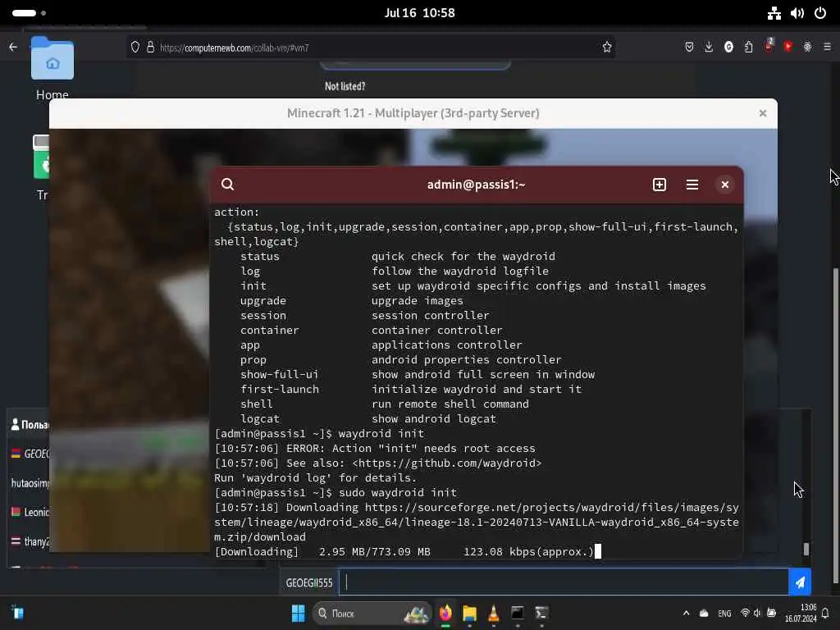The width and height of the screenshot is (840, 630).
Task: Click the red play-button extension icon
Action: tap(788, 47)
